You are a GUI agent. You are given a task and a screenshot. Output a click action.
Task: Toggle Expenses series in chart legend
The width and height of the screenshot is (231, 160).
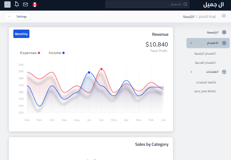(30, 53)
